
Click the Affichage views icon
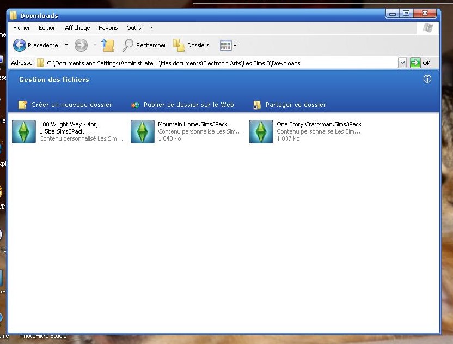click(x=225, y=45)
